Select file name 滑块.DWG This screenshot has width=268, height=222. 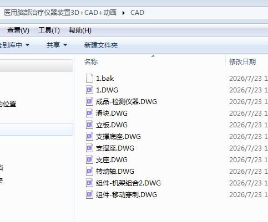coord(112,113)
